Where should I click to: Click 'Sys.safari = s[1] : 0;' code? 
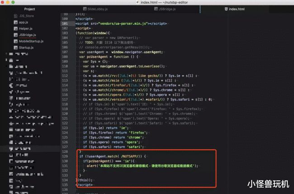191,100
